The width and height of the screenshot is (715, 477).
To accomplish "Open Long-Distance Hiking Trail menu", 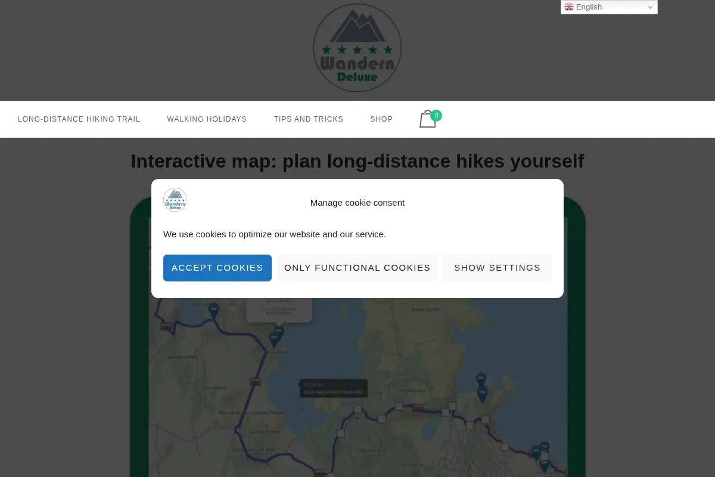I will [79, 119].
